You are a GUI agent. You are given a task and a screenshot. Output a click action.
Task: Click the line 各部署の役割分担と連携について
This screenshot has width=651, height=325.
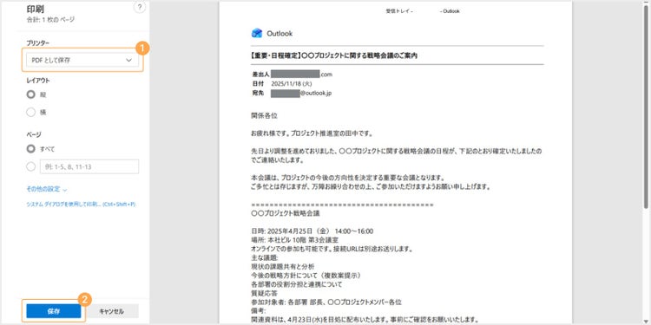pos(297,284)
